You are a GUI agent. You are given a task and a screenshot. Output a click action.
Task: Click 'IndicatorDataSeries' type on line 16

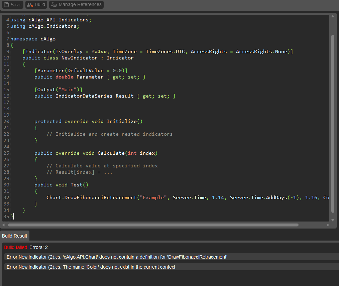(84, 96)
